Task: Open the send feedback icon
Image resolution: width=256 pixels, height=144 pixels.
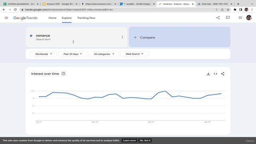Action: point(228,18)
